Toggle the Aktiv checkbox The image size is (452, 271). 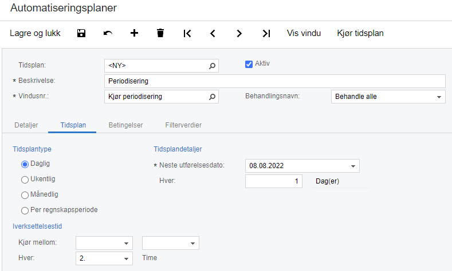click(x=249, y=64)
